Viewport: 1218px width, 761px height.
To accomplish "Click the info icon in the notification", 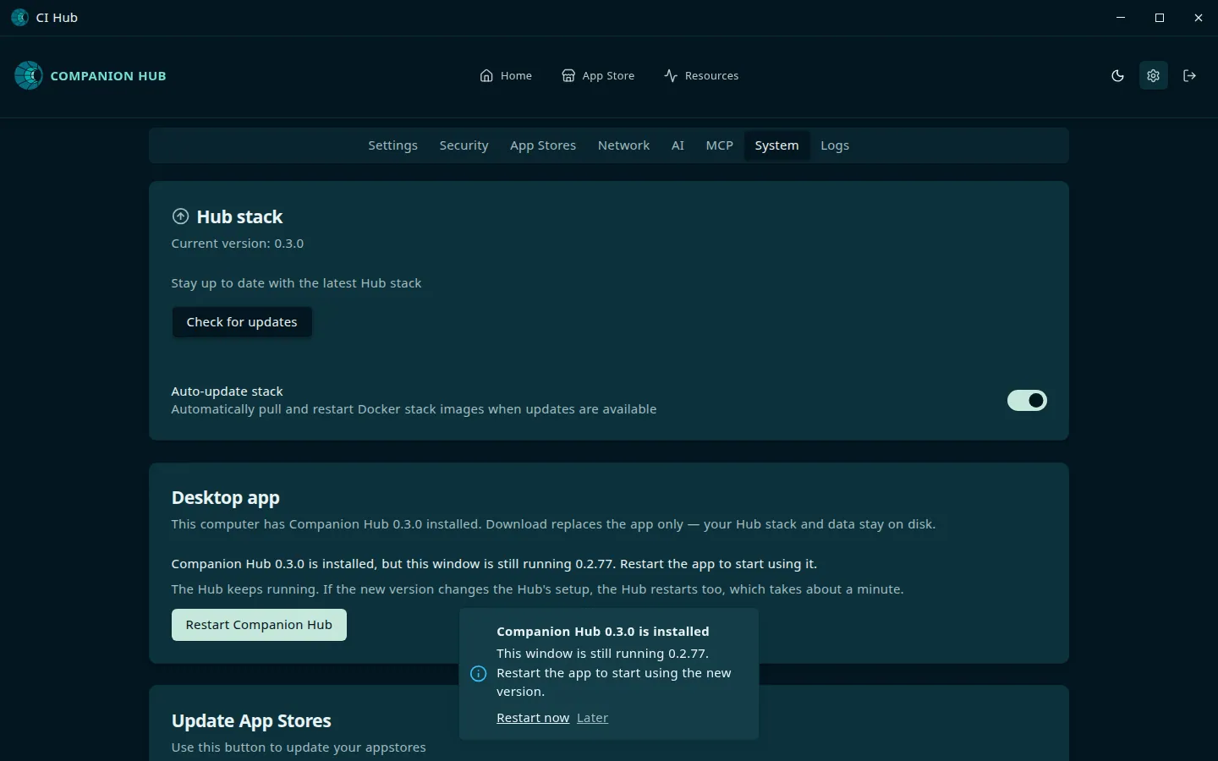I will point(479,674).
